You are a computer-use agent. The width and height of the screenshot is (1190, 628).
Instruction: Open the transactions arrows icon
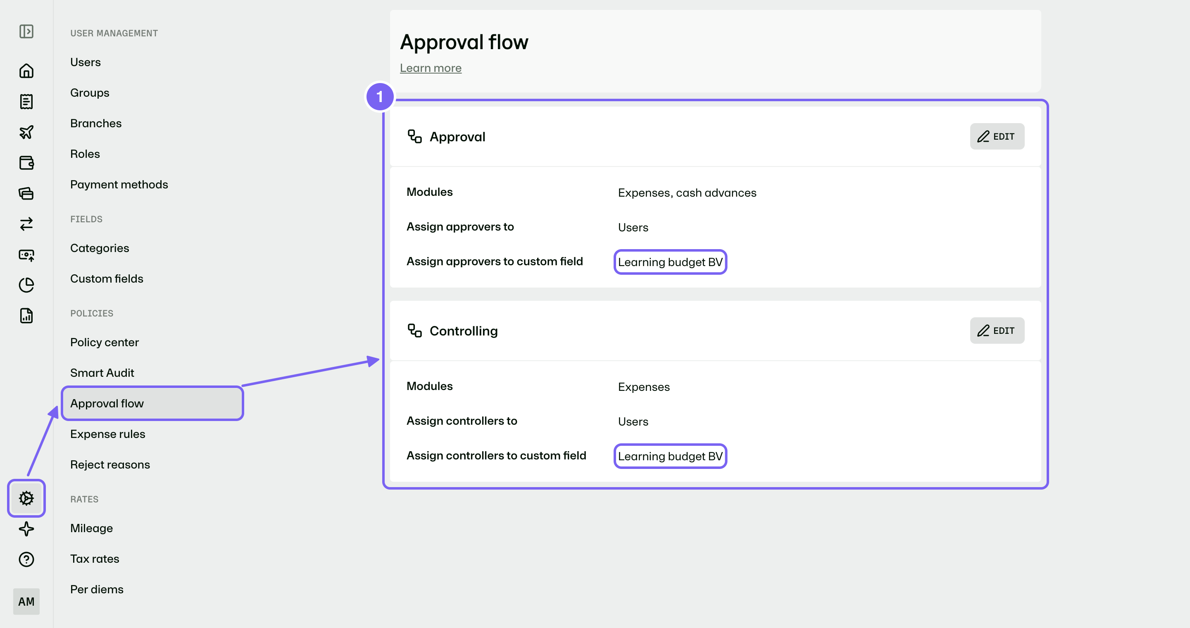tap(26, 224)
